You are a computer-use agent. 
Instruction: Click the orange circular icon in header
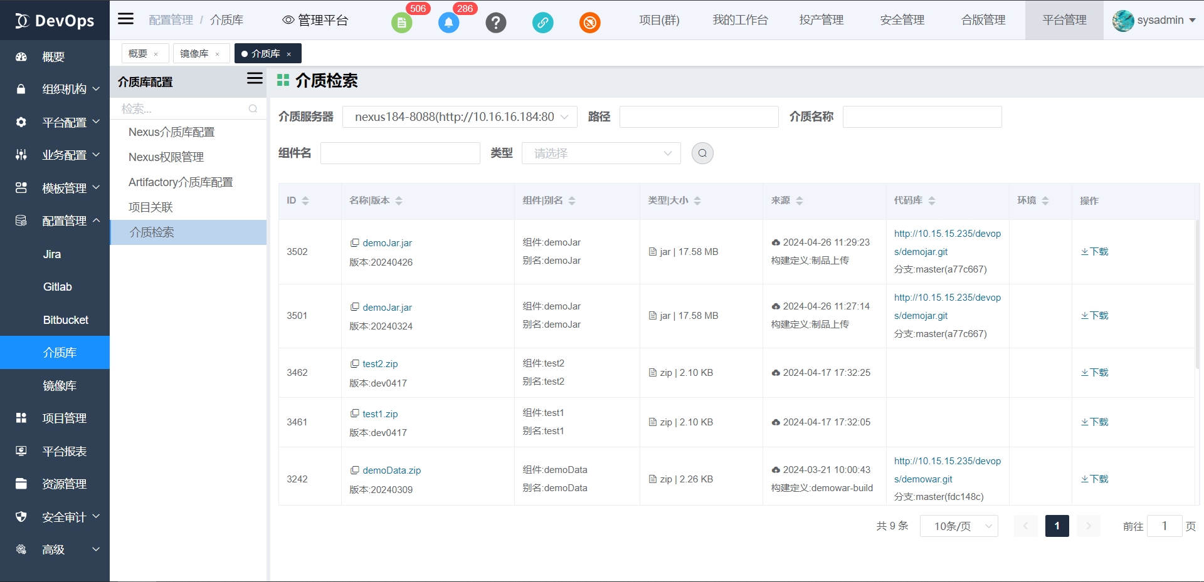pos(589,23)
